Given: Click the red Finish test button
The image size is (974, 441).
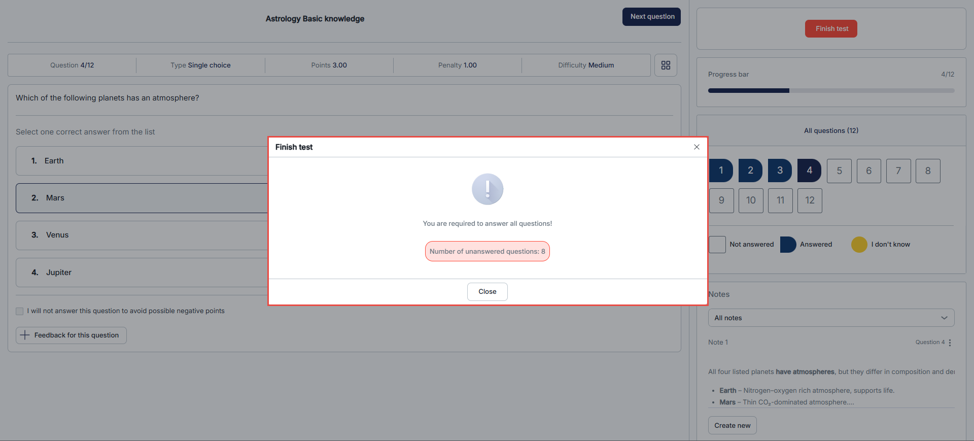Looking at the screenshot, I should (831, 29).
